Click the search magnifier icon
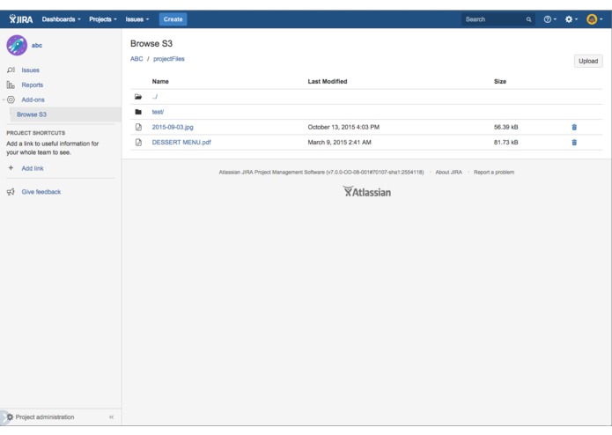 (x=528, y=19)
